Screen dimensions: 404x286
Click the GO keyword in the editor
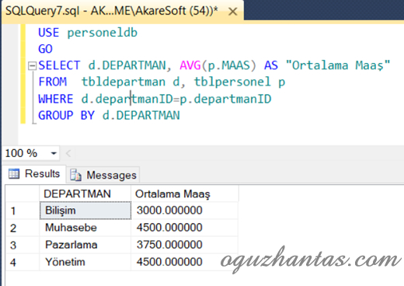point(45,49)
